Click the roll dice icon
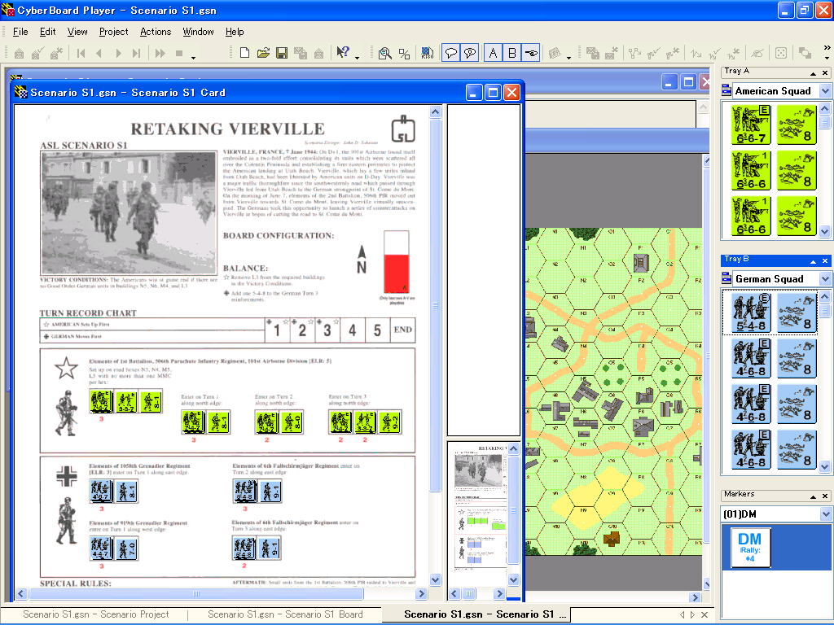 (781, 53)
